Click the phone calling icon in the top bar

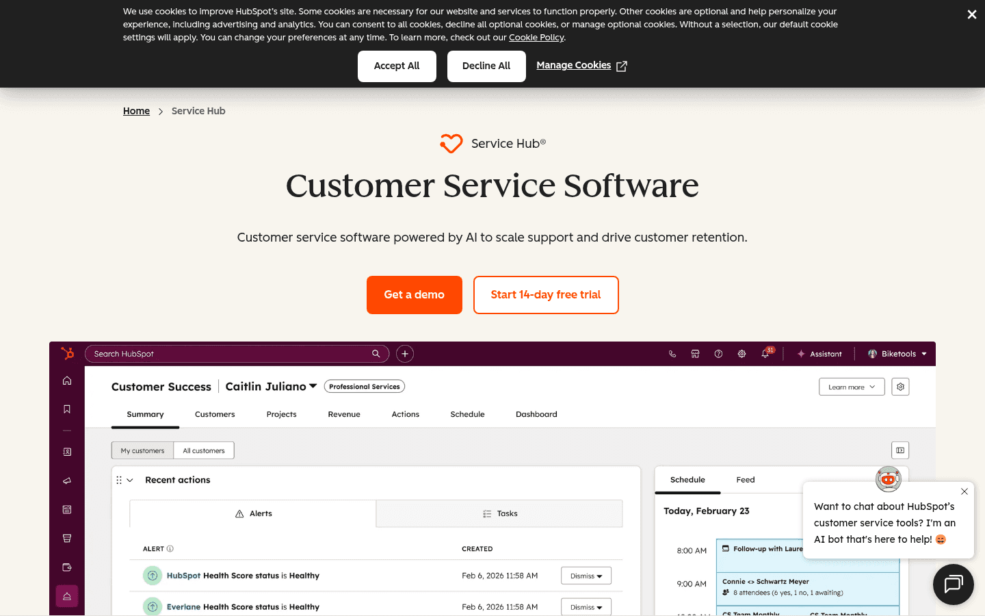click(672, 354)
